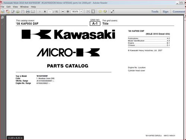Screen dimensions: 186x140
Task: Click the Woodsman Green color entry
Action: click(45, 79)
